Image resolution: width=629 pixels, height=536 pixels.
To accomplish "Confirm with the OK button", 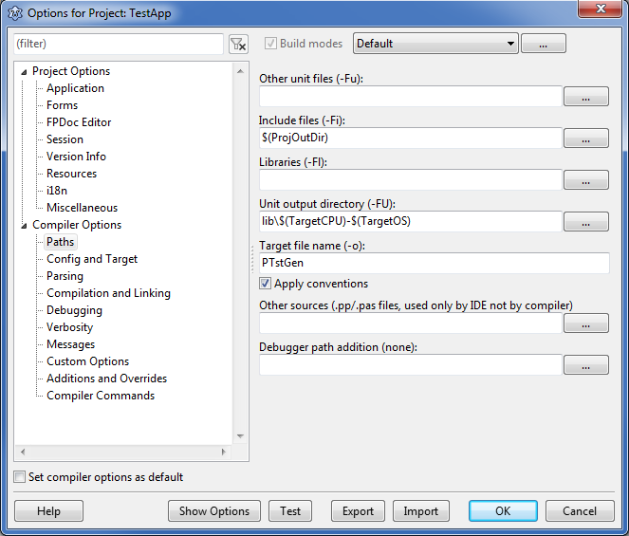I will coord(503,510).
